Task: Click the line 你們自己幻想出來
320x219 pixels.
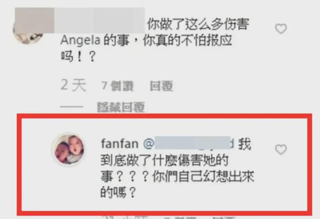Action: pos(203,176)
